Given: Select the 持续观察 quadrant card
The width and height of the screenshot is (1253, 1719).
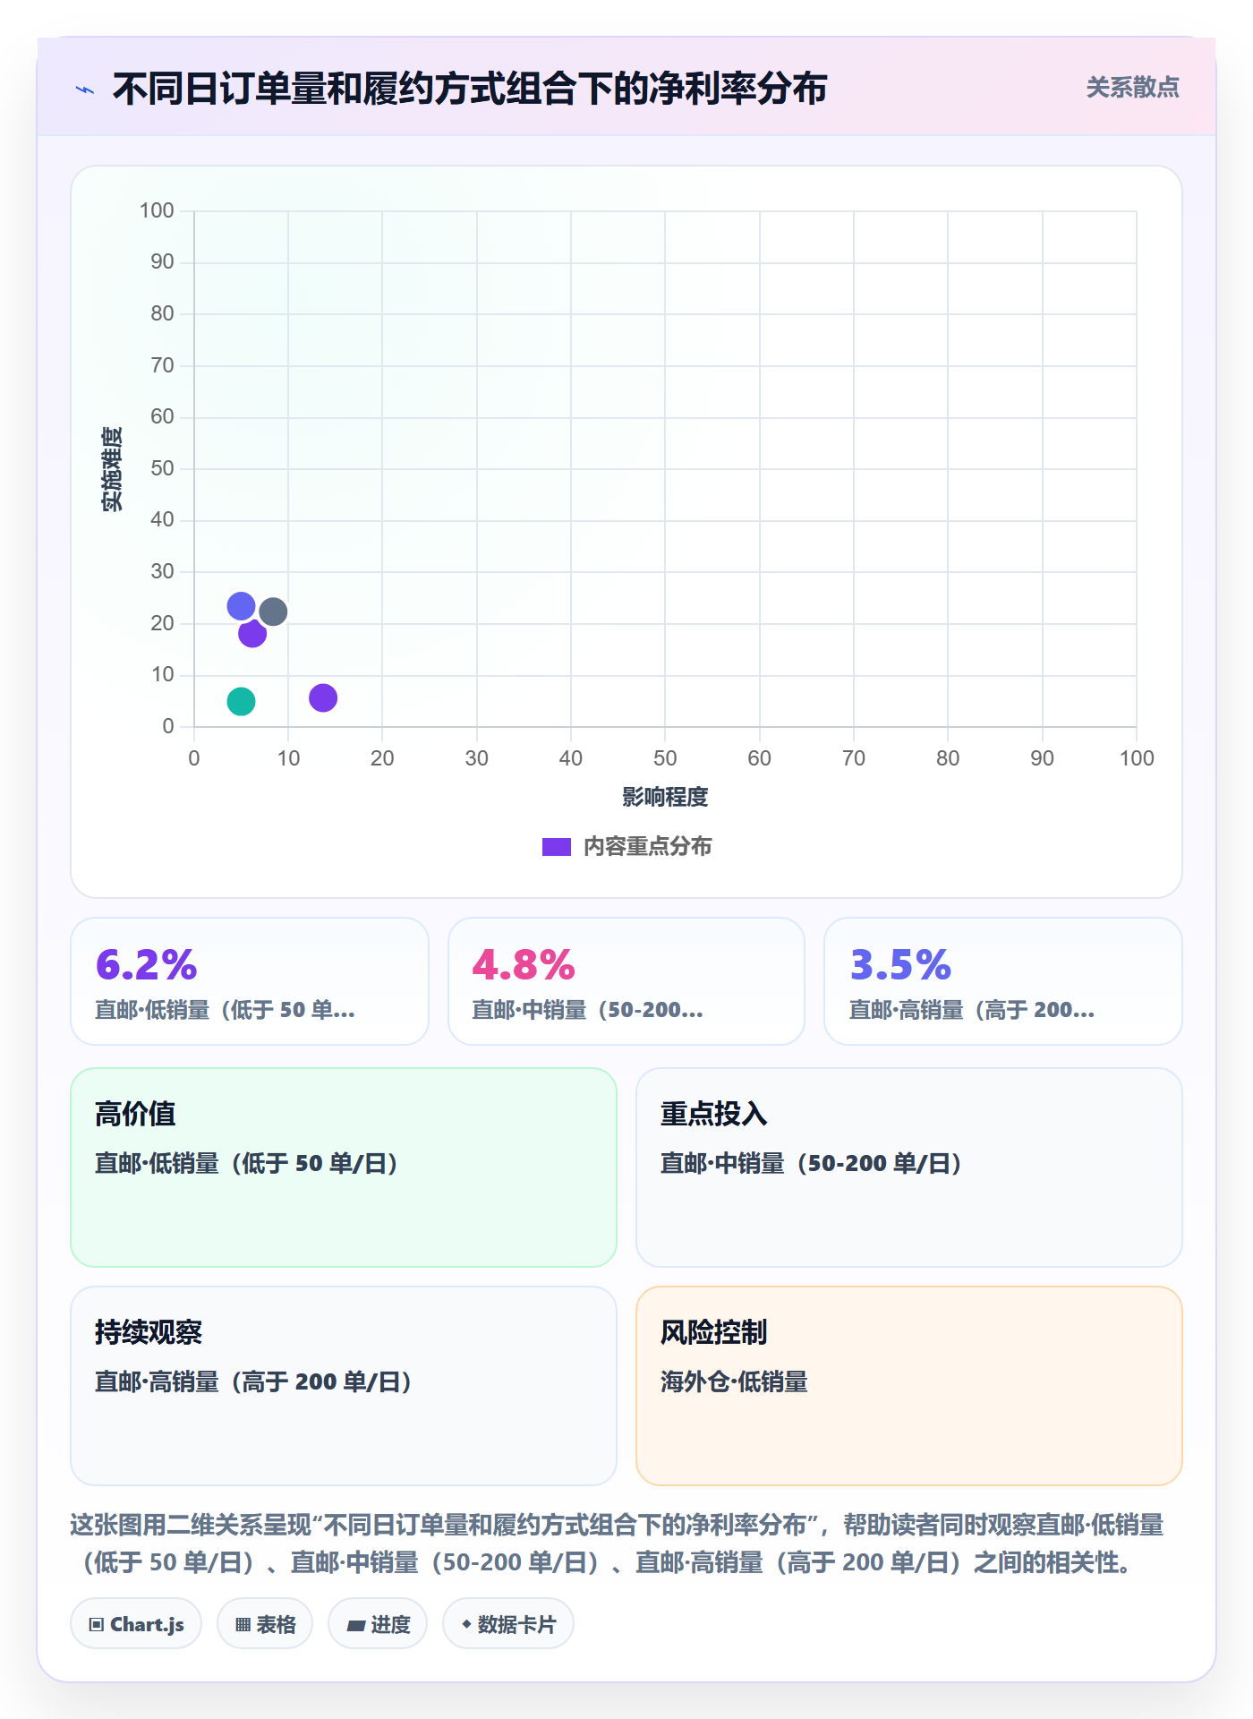Looking at the screenshot, I should click(x=344, y=1386).
